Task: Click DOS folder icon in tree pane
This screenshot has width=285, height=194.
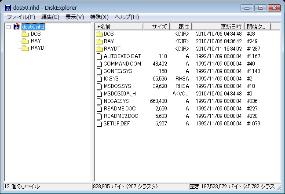Action: (25, 34)
